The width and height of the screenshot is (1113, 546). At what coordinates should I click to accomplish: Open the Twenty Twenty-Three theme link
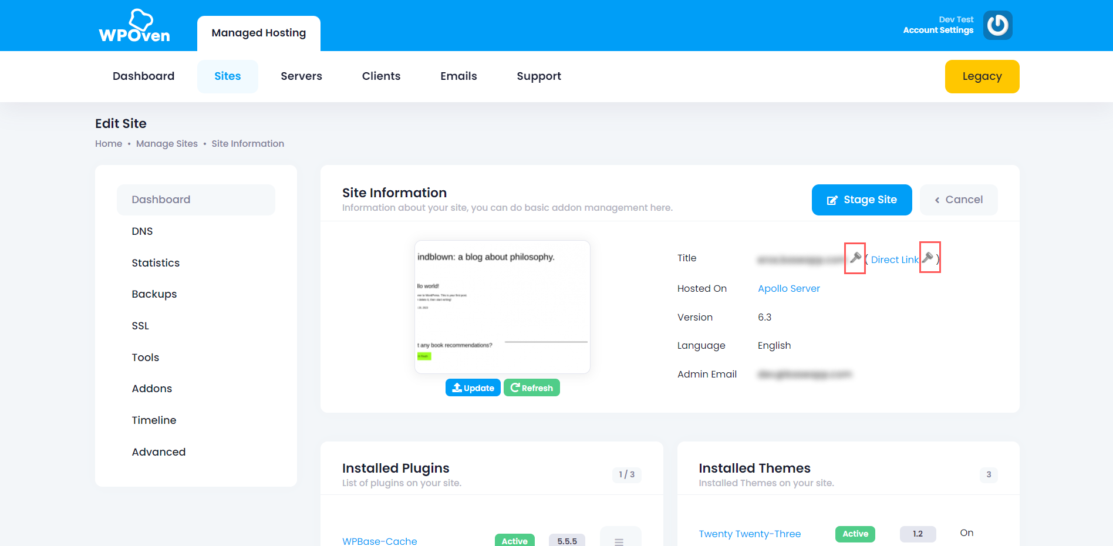click(x=750, y=534)
